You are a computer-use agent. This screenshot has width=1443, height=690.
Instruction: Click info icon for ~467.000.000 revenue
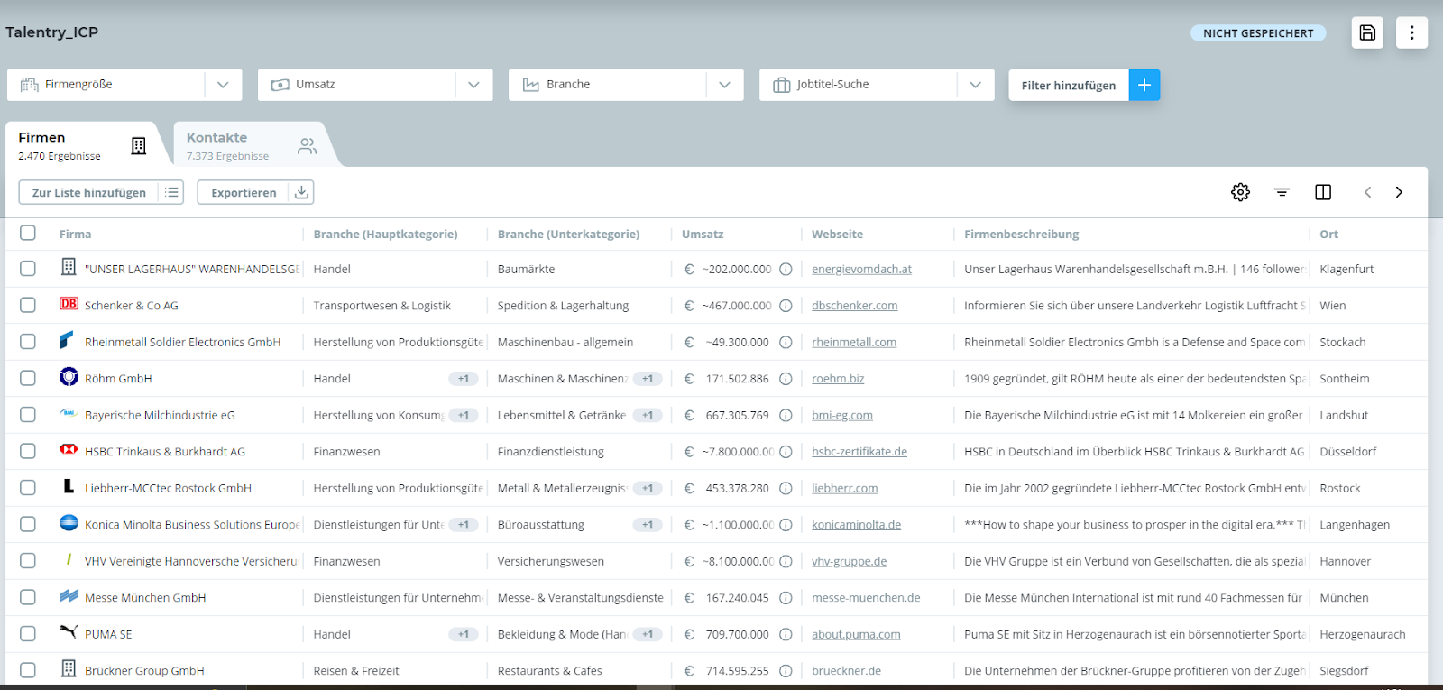click(x=786, y=306)
